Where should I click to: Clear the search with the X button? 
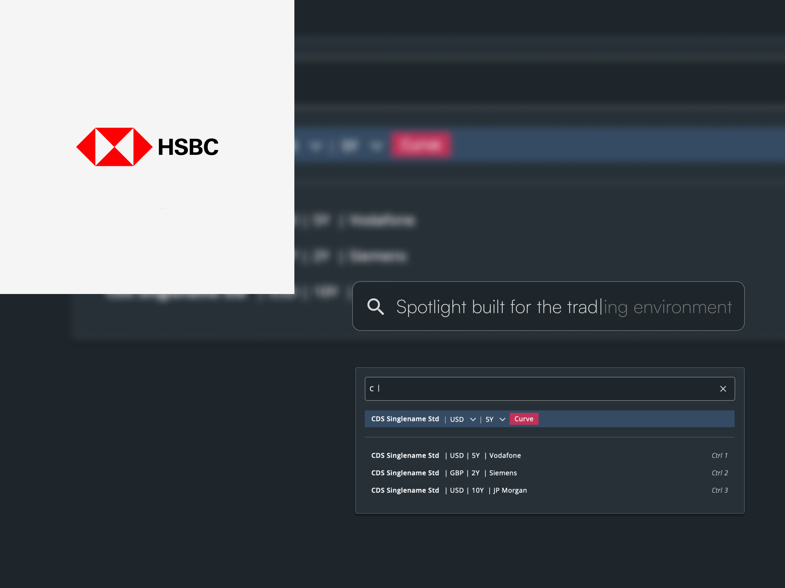(x=723, y=389)
